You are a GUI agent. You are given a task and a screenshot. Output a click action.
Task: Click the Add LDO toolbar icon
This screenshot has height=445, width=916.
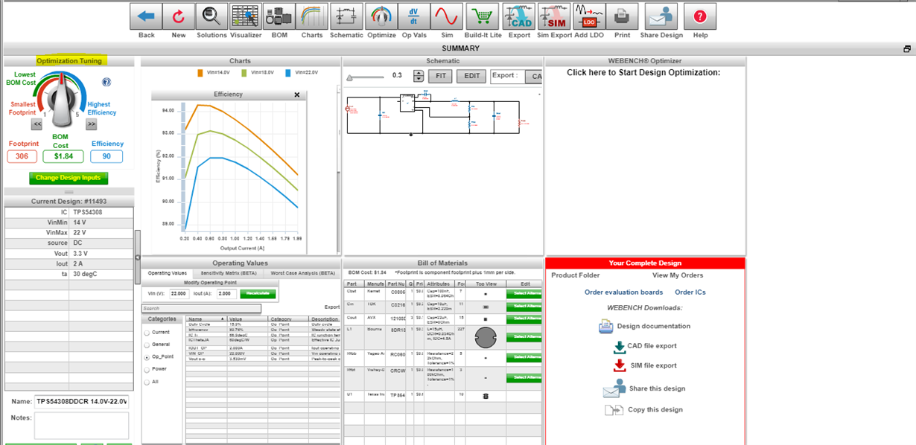[x=588, y=16]
